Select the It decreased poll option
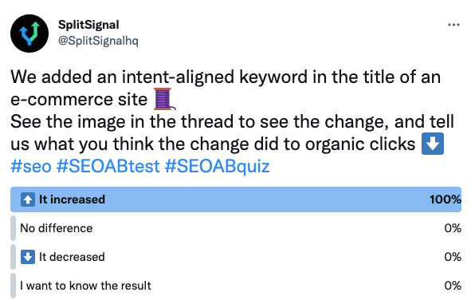 pos(236,257)
